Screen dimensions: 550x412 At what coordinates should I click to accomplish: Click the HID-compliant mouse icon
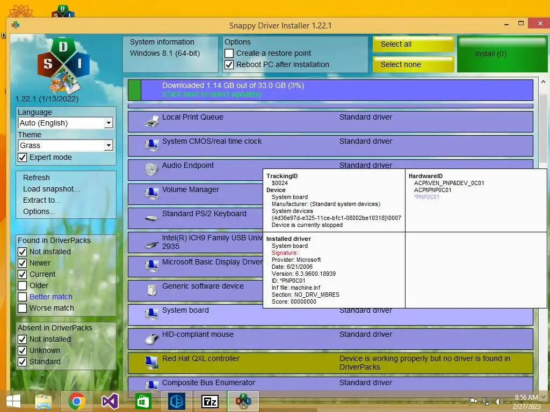pyautogui.click(x=151, y=339)
